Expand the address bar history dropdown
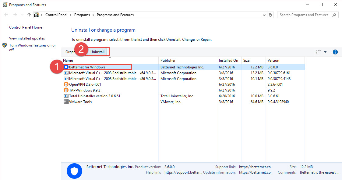 pyautogui.click(x=264, y=15)
